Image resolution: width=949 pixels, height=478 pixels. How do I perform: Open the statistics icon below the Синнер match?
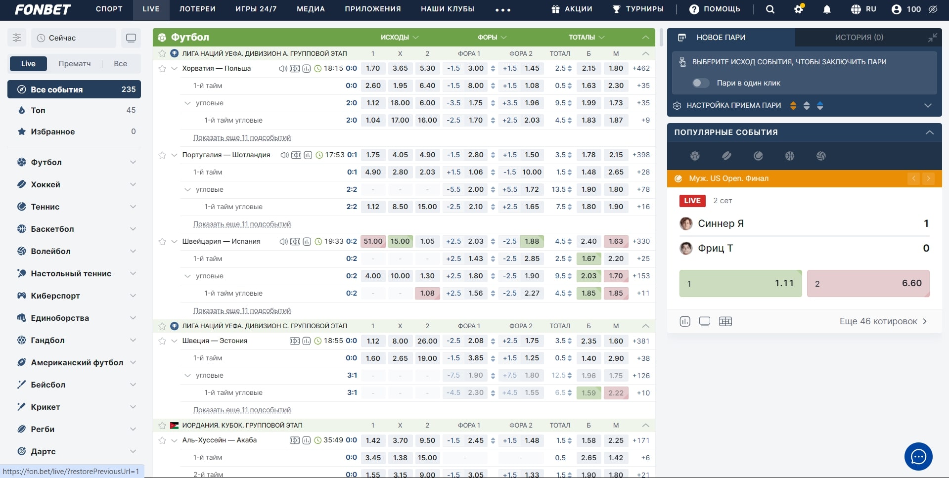click(x=685, y=321)
